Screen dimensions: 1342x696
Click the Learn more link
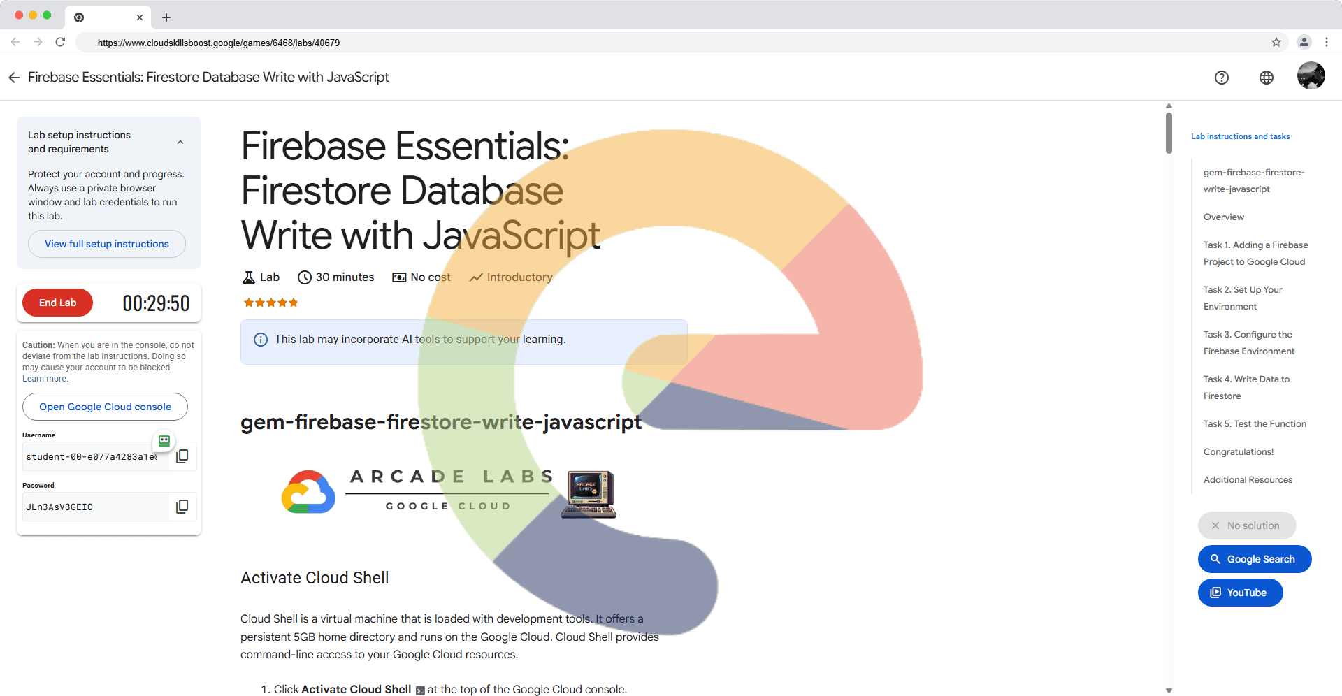45,379
